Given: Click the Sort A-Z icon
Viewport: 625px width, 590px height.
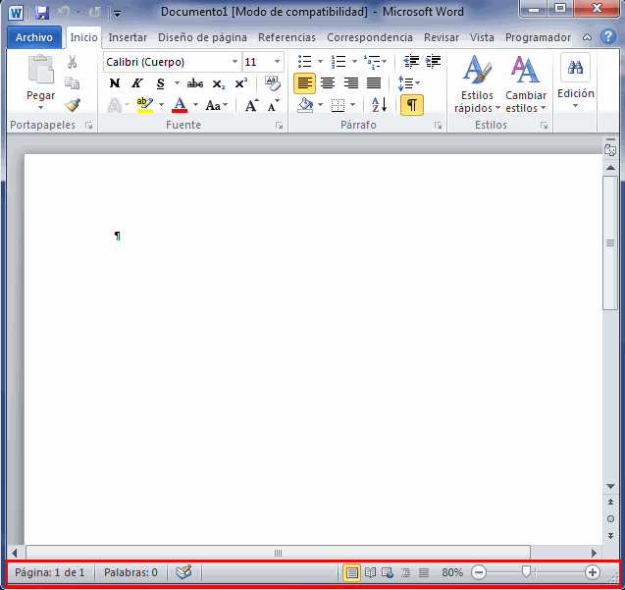Looking at the screenshot, I should click(x=379, y=105).
